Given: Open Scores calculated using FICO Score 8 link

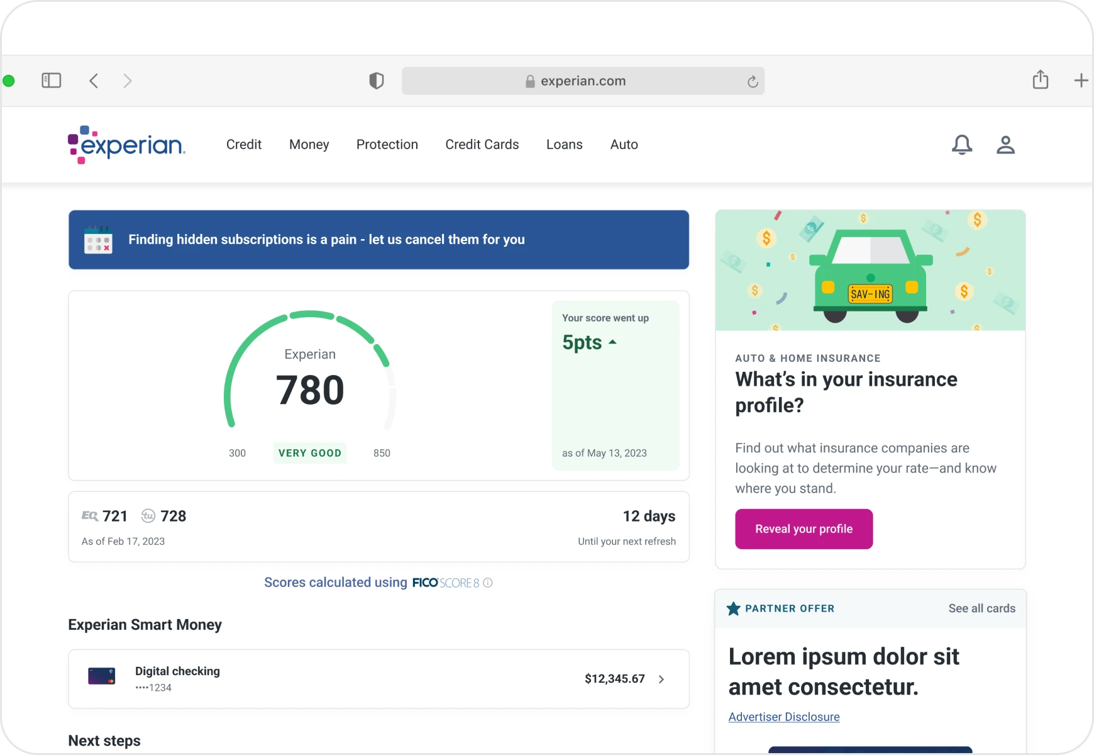Looking at the screenshot, I should (x=378, y=583).
